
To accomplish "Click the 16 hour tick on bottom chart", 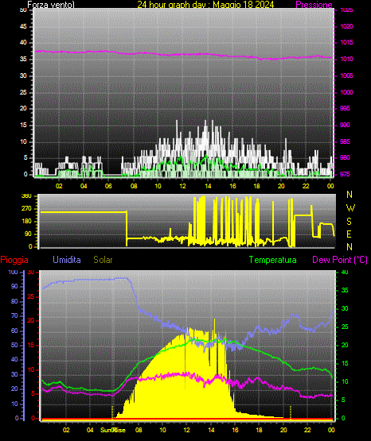I will click(x=235, y=430).
